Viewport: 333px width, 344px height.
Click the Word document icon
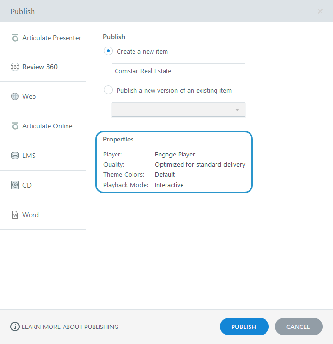[x=15, y=215]
